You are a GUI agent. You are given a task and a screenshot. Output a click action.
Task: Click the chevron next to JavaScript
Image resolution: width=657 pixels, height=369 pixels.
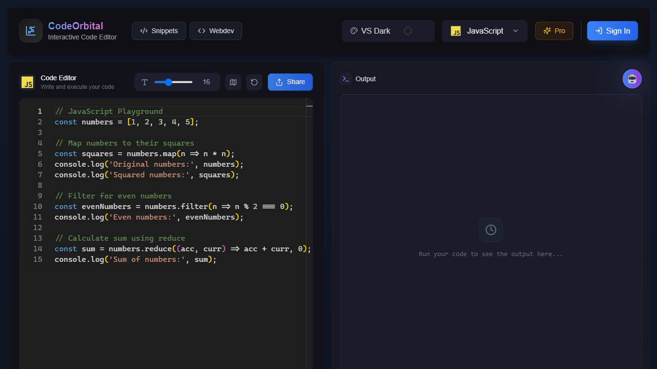click(x=516, y=31)
